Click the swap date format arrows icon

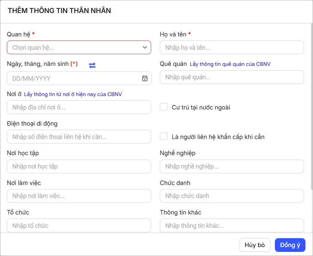point(92,65)
